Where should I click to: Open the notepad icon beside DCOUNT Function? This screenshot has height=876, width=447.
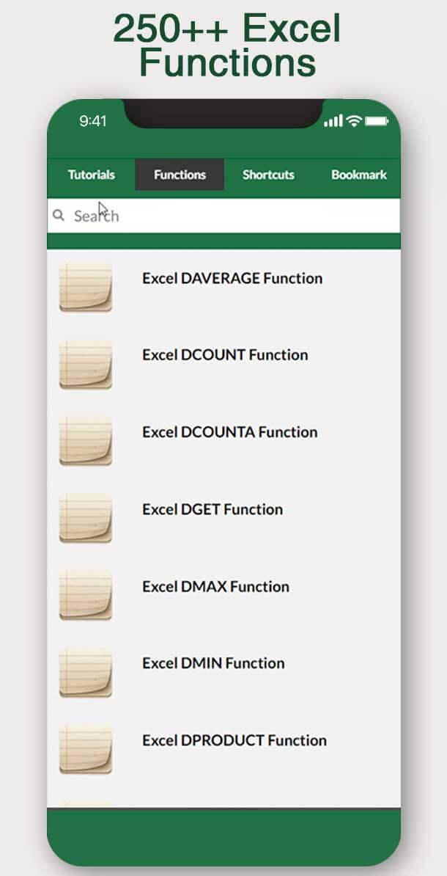click(86, 364)
